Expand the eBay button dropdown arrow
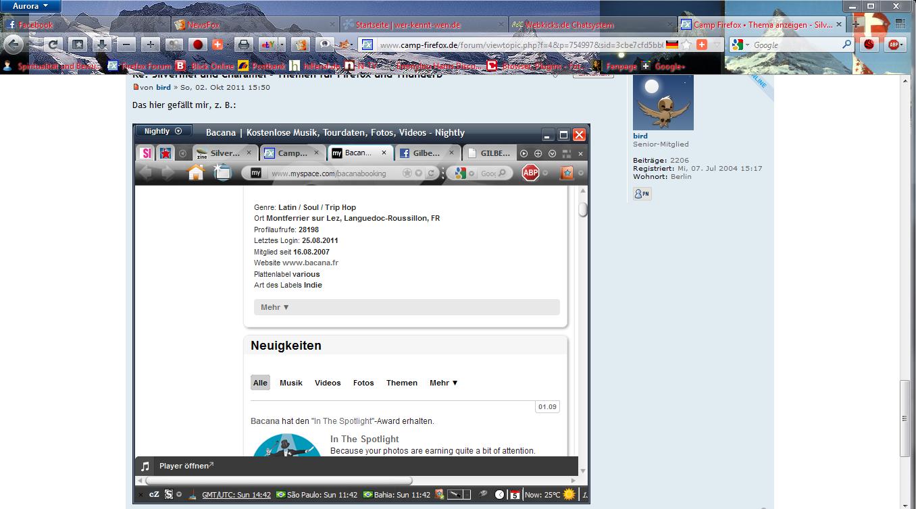The height and width of the screenshot is (509, 916). (282, 45)
